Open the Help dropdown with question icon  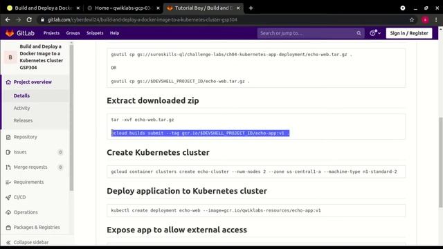coord(375,33)
